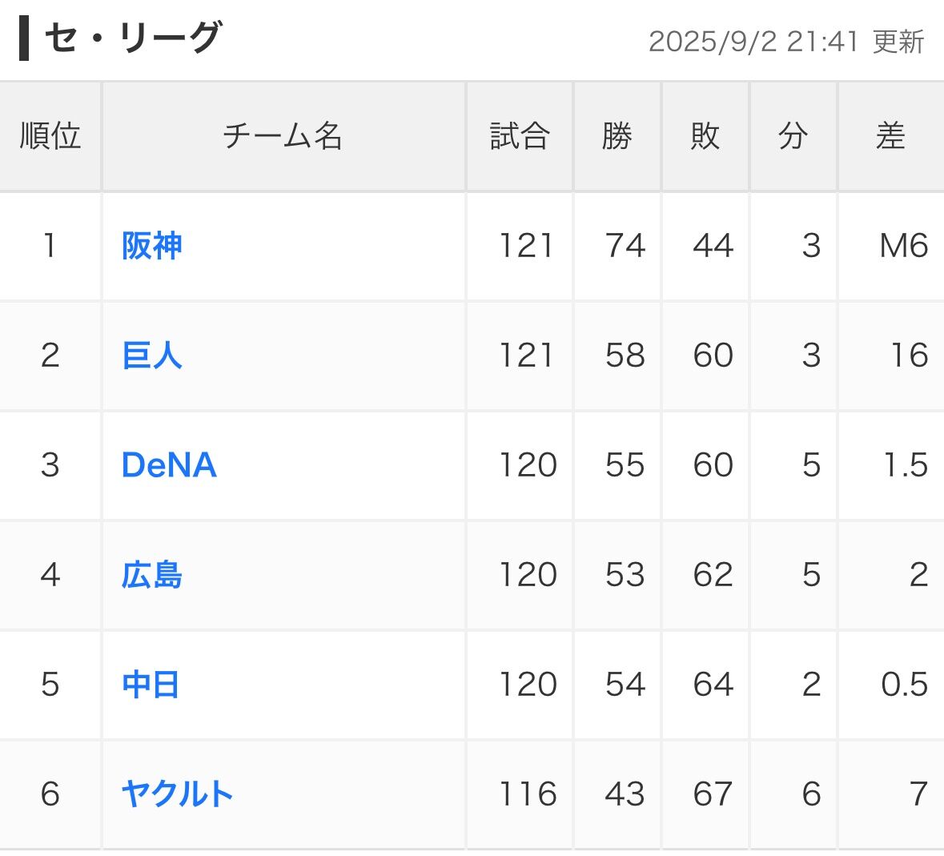Click the チーム名 column header
The width and height of the screenshot is (944, 856).
pos(283,136)
